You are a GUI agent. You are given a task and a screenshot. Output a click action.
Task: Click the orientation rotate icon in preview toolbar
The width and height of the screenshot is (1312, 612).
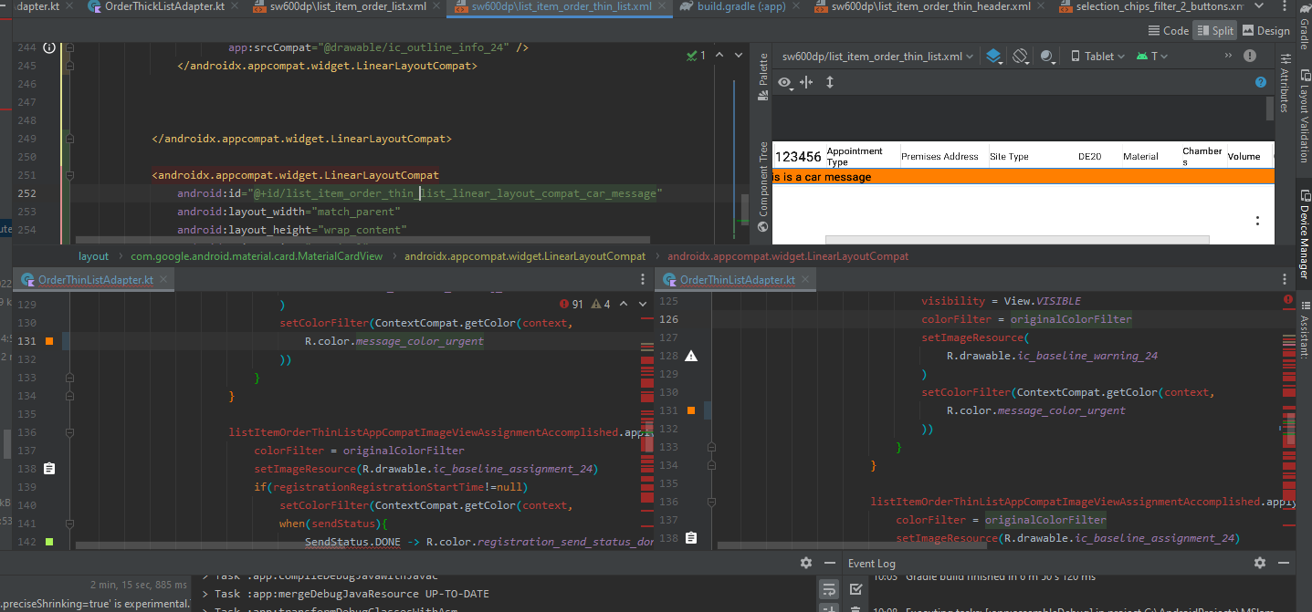coord(1021,57)
